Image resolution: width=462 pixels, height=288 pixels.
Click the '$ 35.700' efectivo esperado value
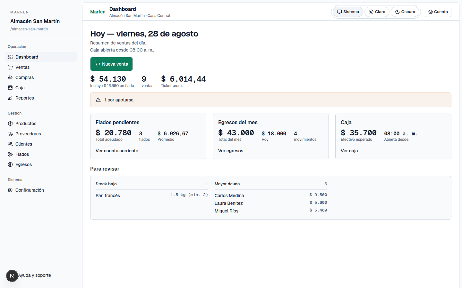coord(359,133)
